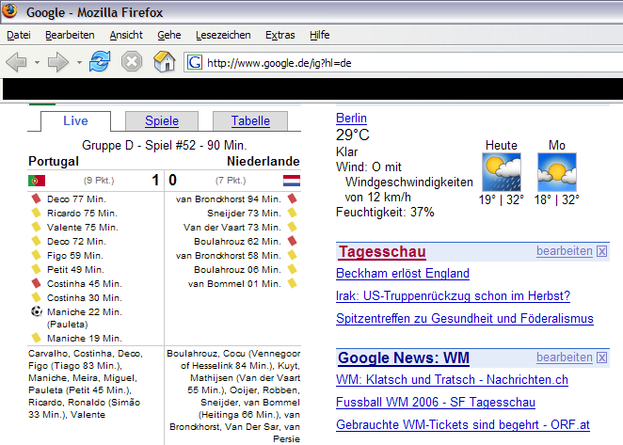Click the '19° | 32°' Heute temperatures

[502, 199]
